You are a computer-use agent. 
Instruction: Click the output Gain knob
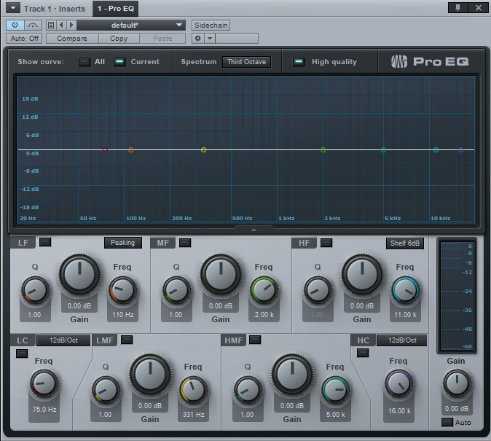[x=457, y=384]
